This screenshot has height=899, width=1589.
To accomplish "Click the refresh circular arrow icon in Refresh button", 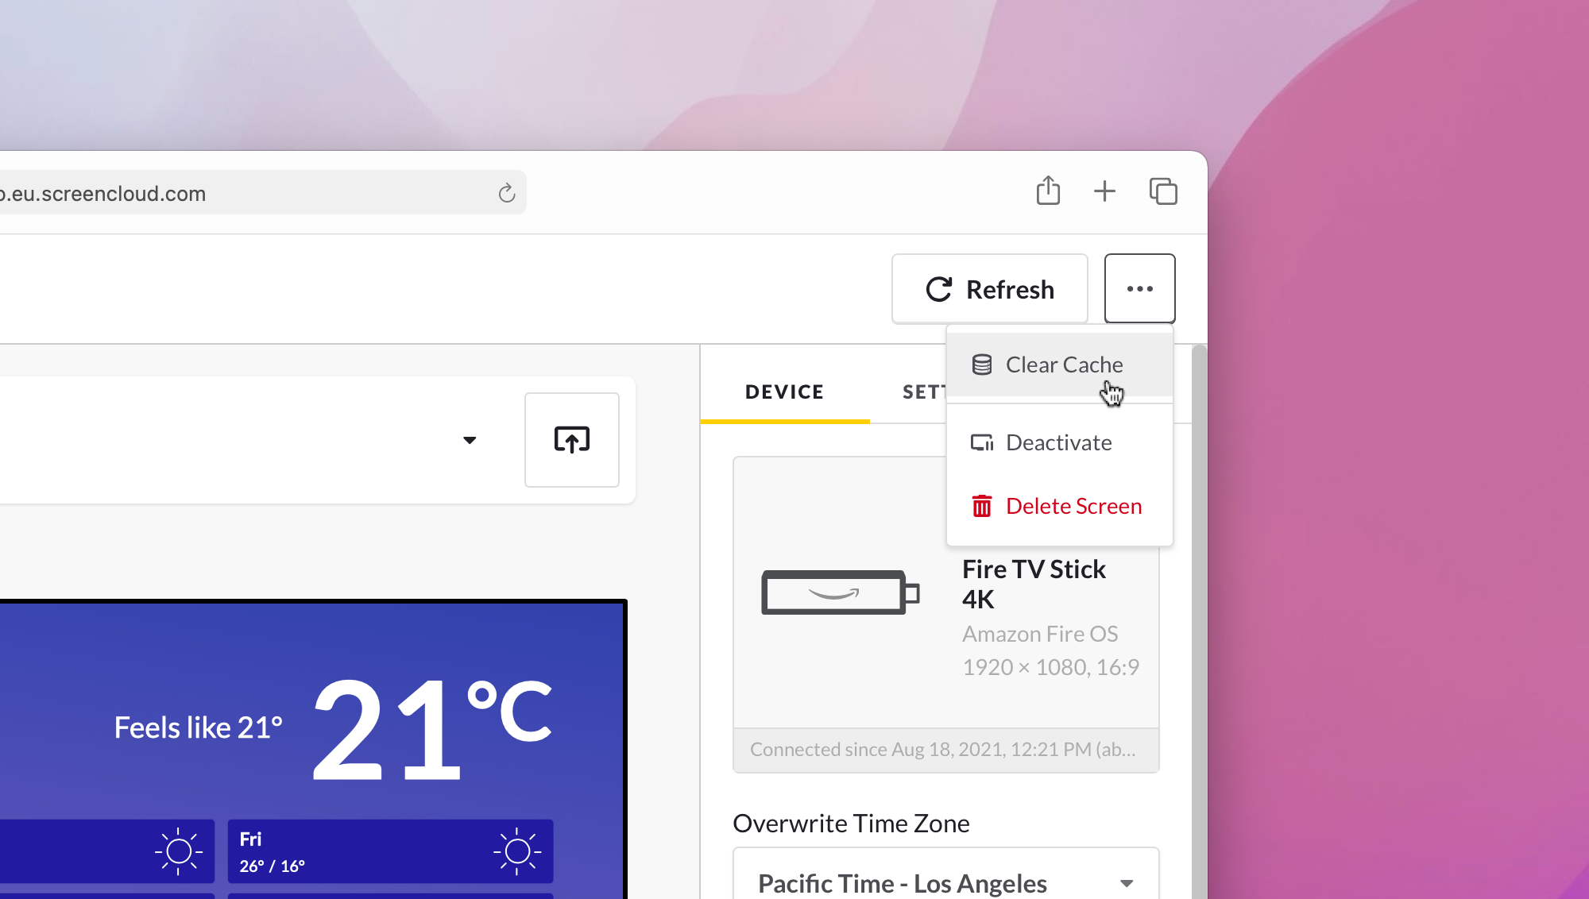I will pyautogui.click(x=940, y=288).
